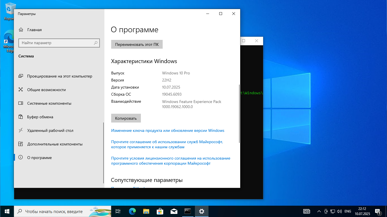The height and width of the screenshot is (217, 387).
Task: Click the Сборка ОС label
Action: click(x=121, y=94)
